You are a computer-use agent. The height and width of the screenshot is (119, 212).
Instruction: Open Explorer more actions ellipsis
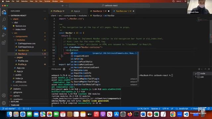(45, 11)
